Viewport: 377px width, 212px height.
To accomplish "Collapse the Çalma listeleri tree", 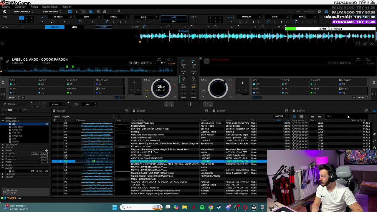I will (x=3, y=121).
